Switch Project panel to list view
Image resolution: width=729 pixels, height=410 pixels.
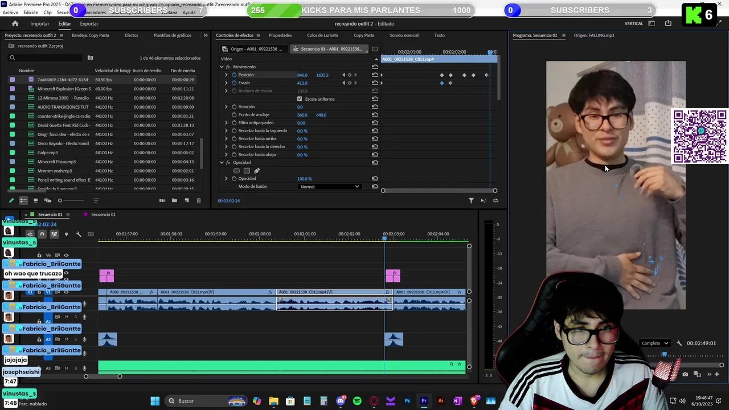pos(23,200)
